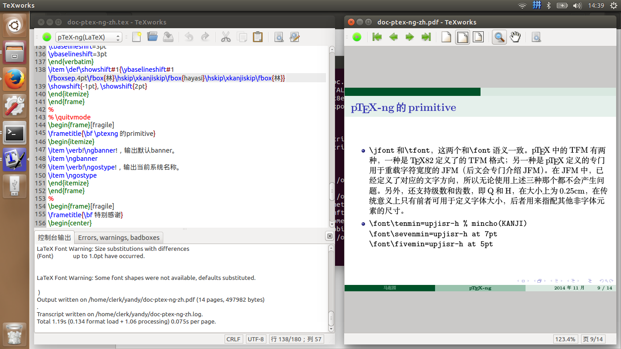The height and width of the screenshot is (349, 621).
Task: Click line 144 \begin{frame}[fragile] in editor
Action: [81, 125]
